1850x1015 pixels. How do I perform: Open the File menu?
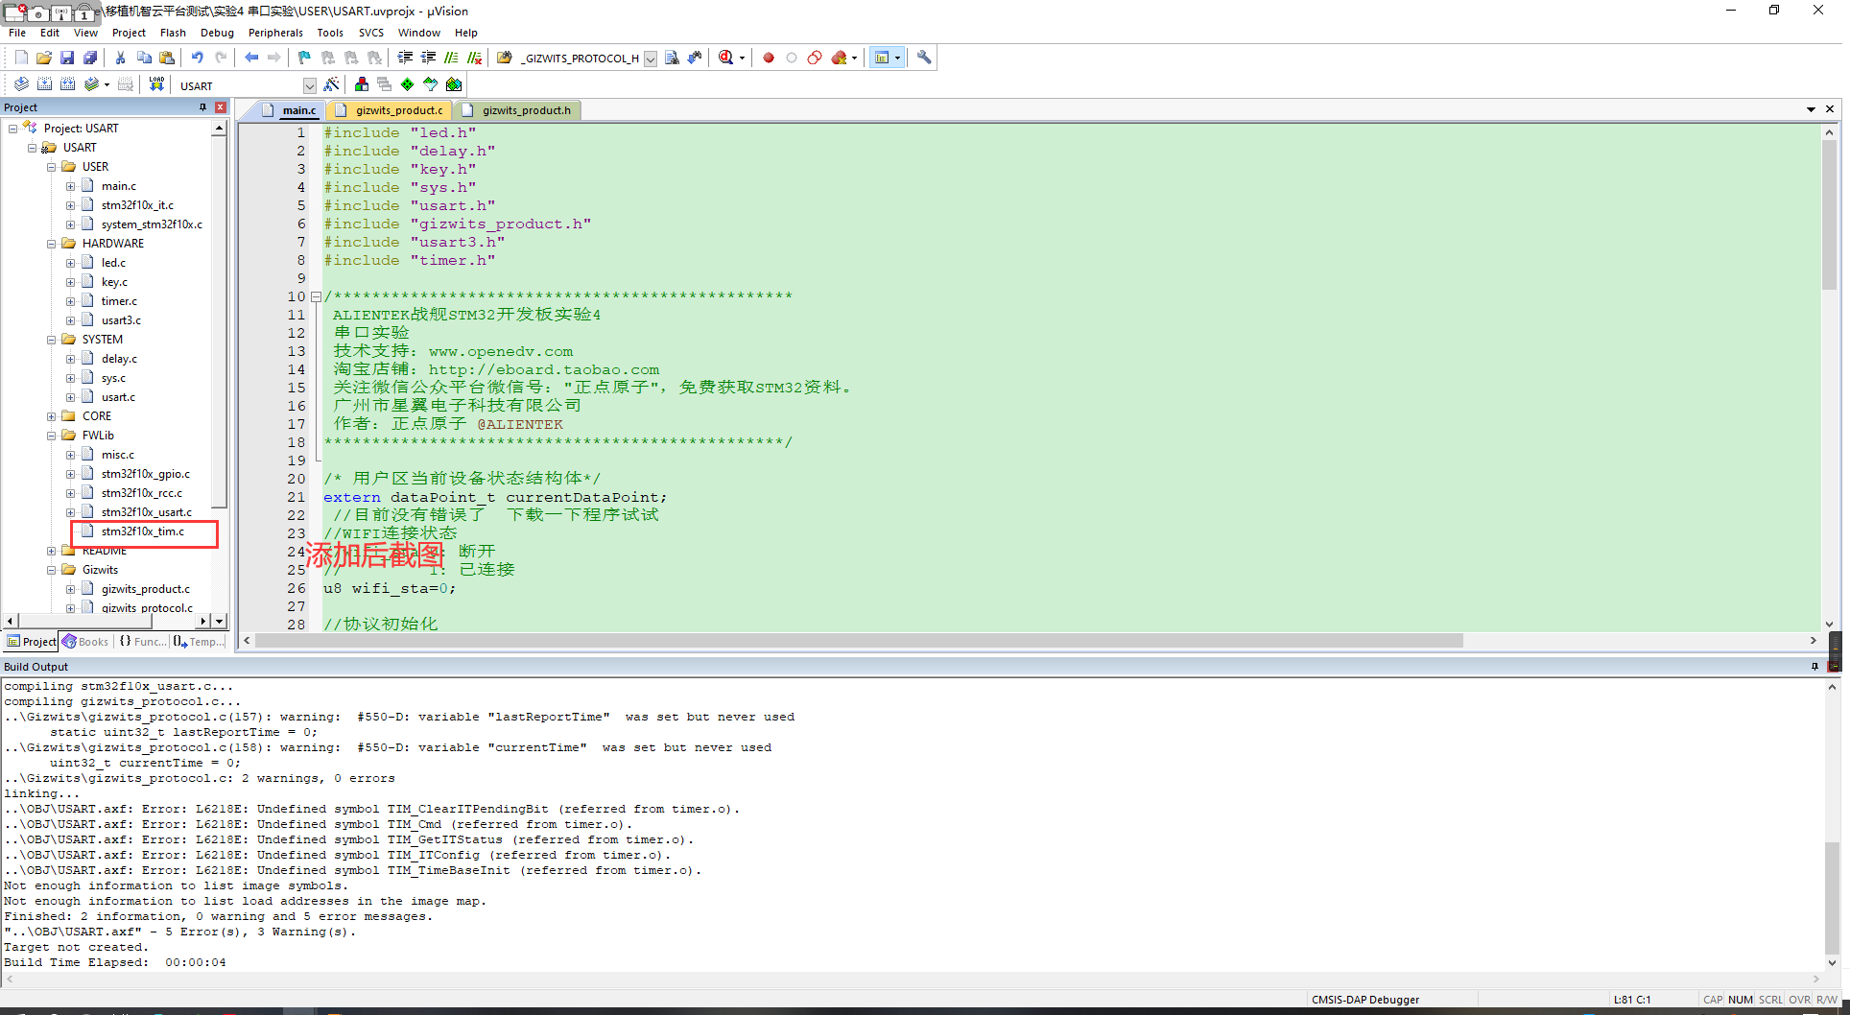point(17,33)
